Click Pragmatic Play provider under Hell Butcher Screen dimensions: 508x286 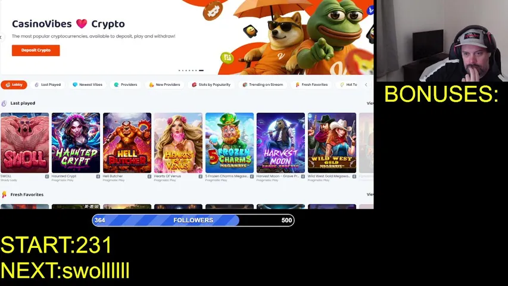[x=114, y=181]
